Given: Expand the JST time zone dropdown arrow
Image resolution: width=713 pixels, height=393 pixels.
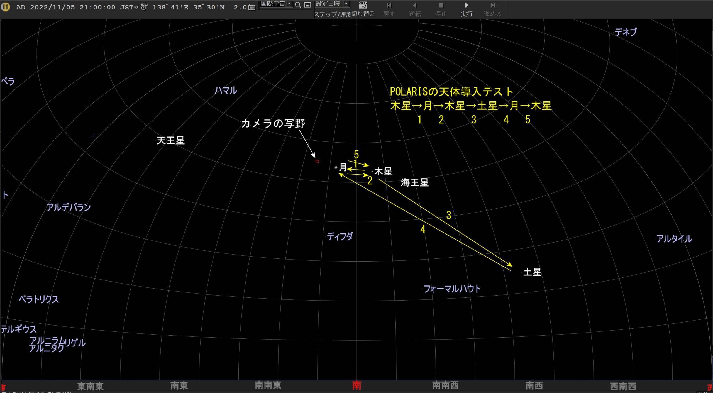Looking at the screenshot, I should pyautogui.click(x=136, y=8).
